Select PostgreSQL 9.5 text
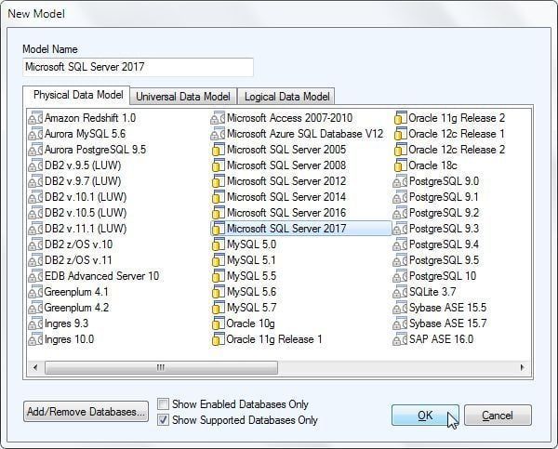This screenshot has width=558, height=449. 445,260
